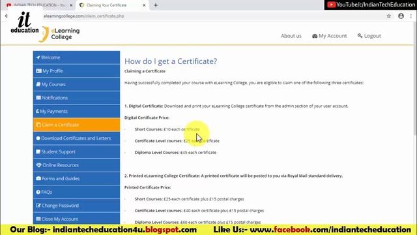Click the Student Support icon

(38, 151)
